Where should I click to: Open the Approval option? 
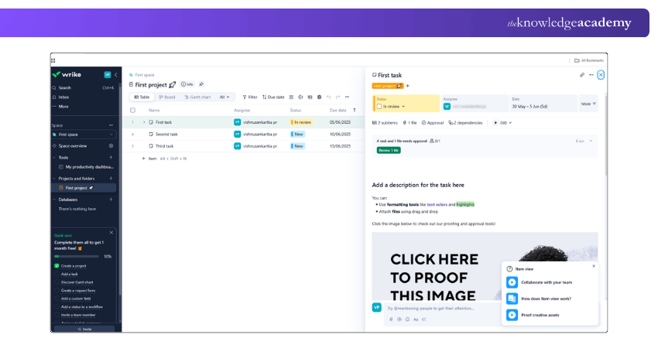click(432, 123)
